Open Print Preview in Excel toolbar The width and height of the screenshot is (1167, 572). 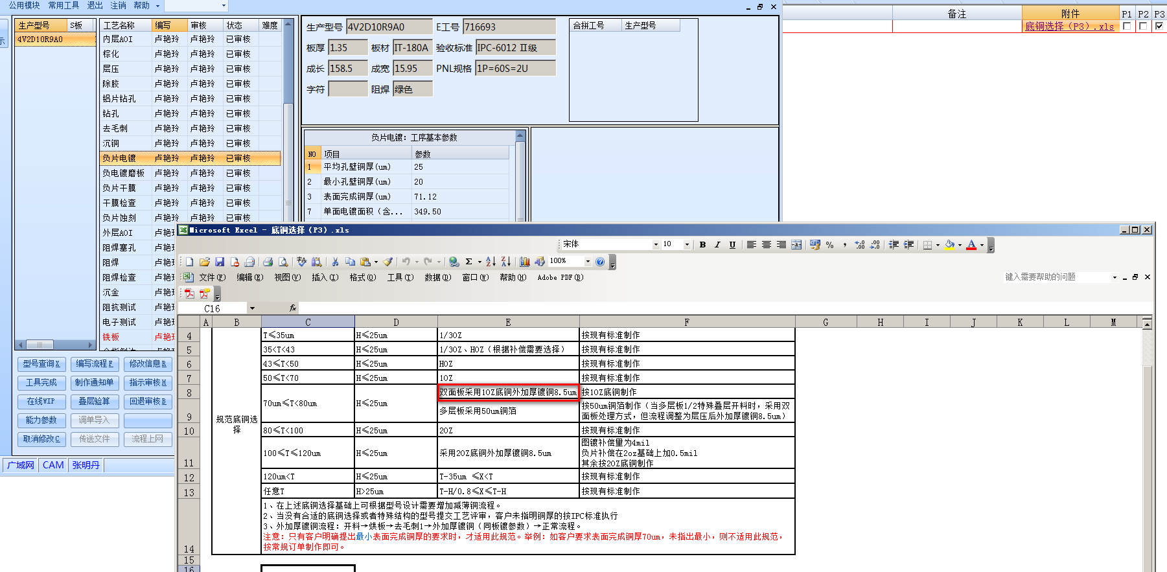283,262
